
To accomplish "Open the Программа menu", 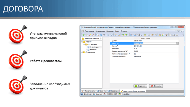I will 89,31.
